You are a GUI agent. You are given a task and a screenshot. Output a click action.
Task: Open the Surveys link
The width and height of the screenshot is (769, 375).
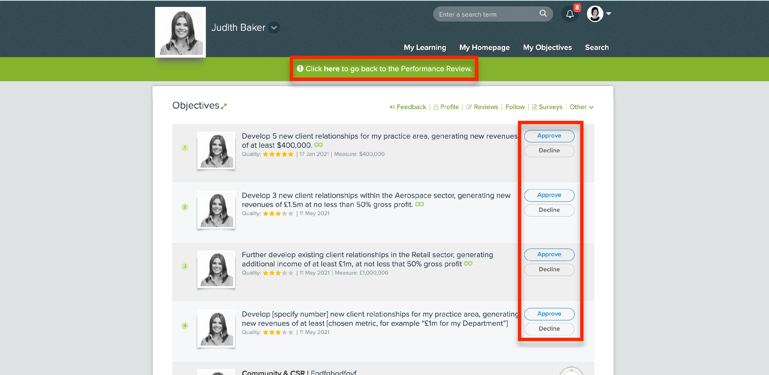[547, 107]
